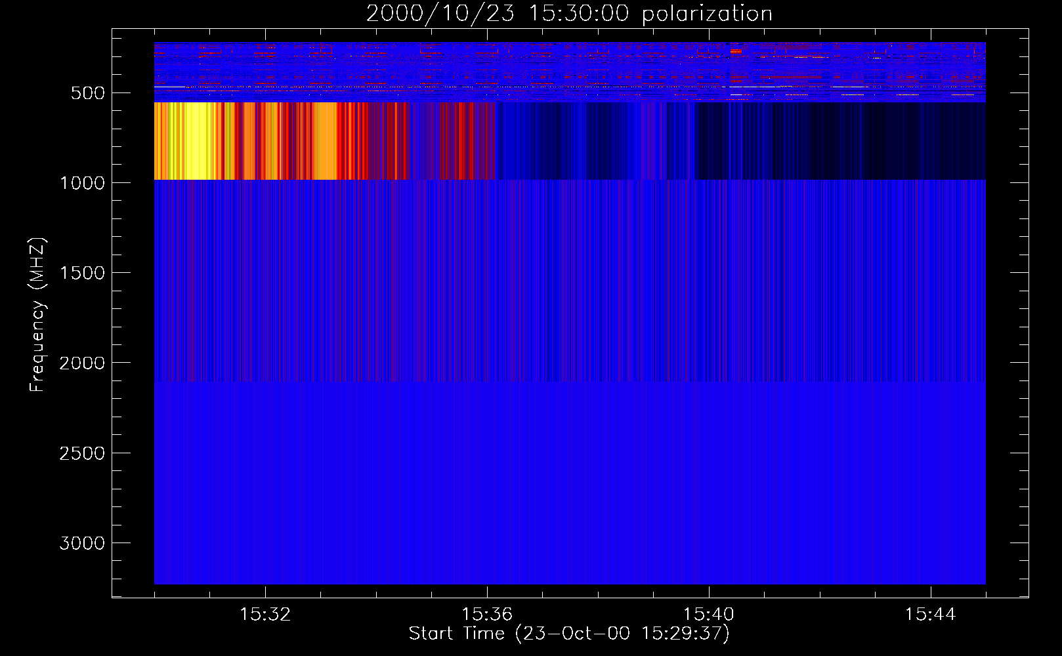The image size is (1062, 656).
Task: Click the orange block in the 500-1000 MHz band
Action: point(325,141)
